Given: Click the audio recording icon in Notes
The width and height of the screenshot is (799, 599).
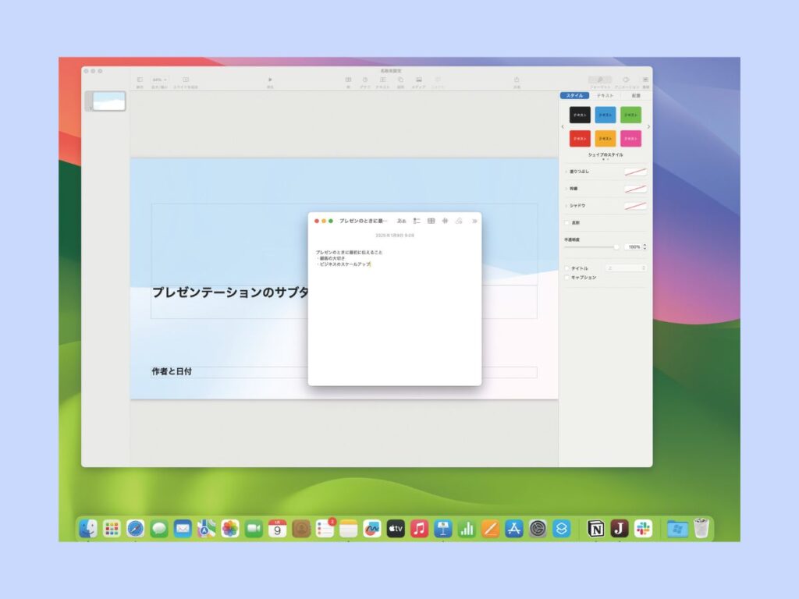Looking at the screenshot, I should [x=445, y=221].
